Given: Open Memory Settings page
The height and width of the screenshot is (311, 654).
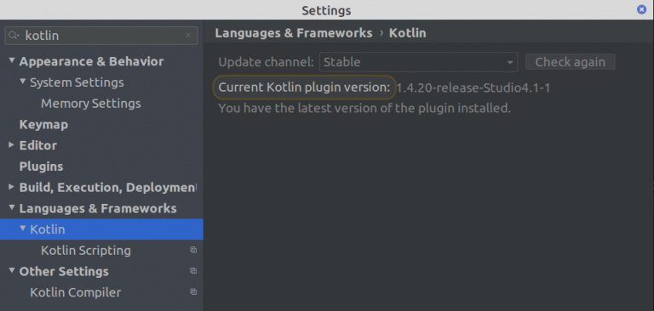Looking at the screenshot, I should pos(91,104).
